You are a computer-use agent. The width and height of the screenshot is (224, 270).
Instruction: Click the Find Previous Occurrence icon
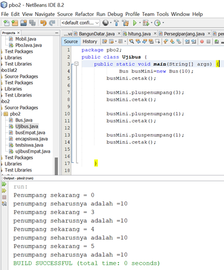pyautogui.click(x=138, y=41)
